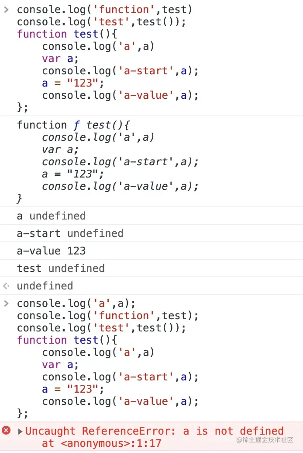
Task: Select the 'a undefined' log output row
Action: coord(151,216)
